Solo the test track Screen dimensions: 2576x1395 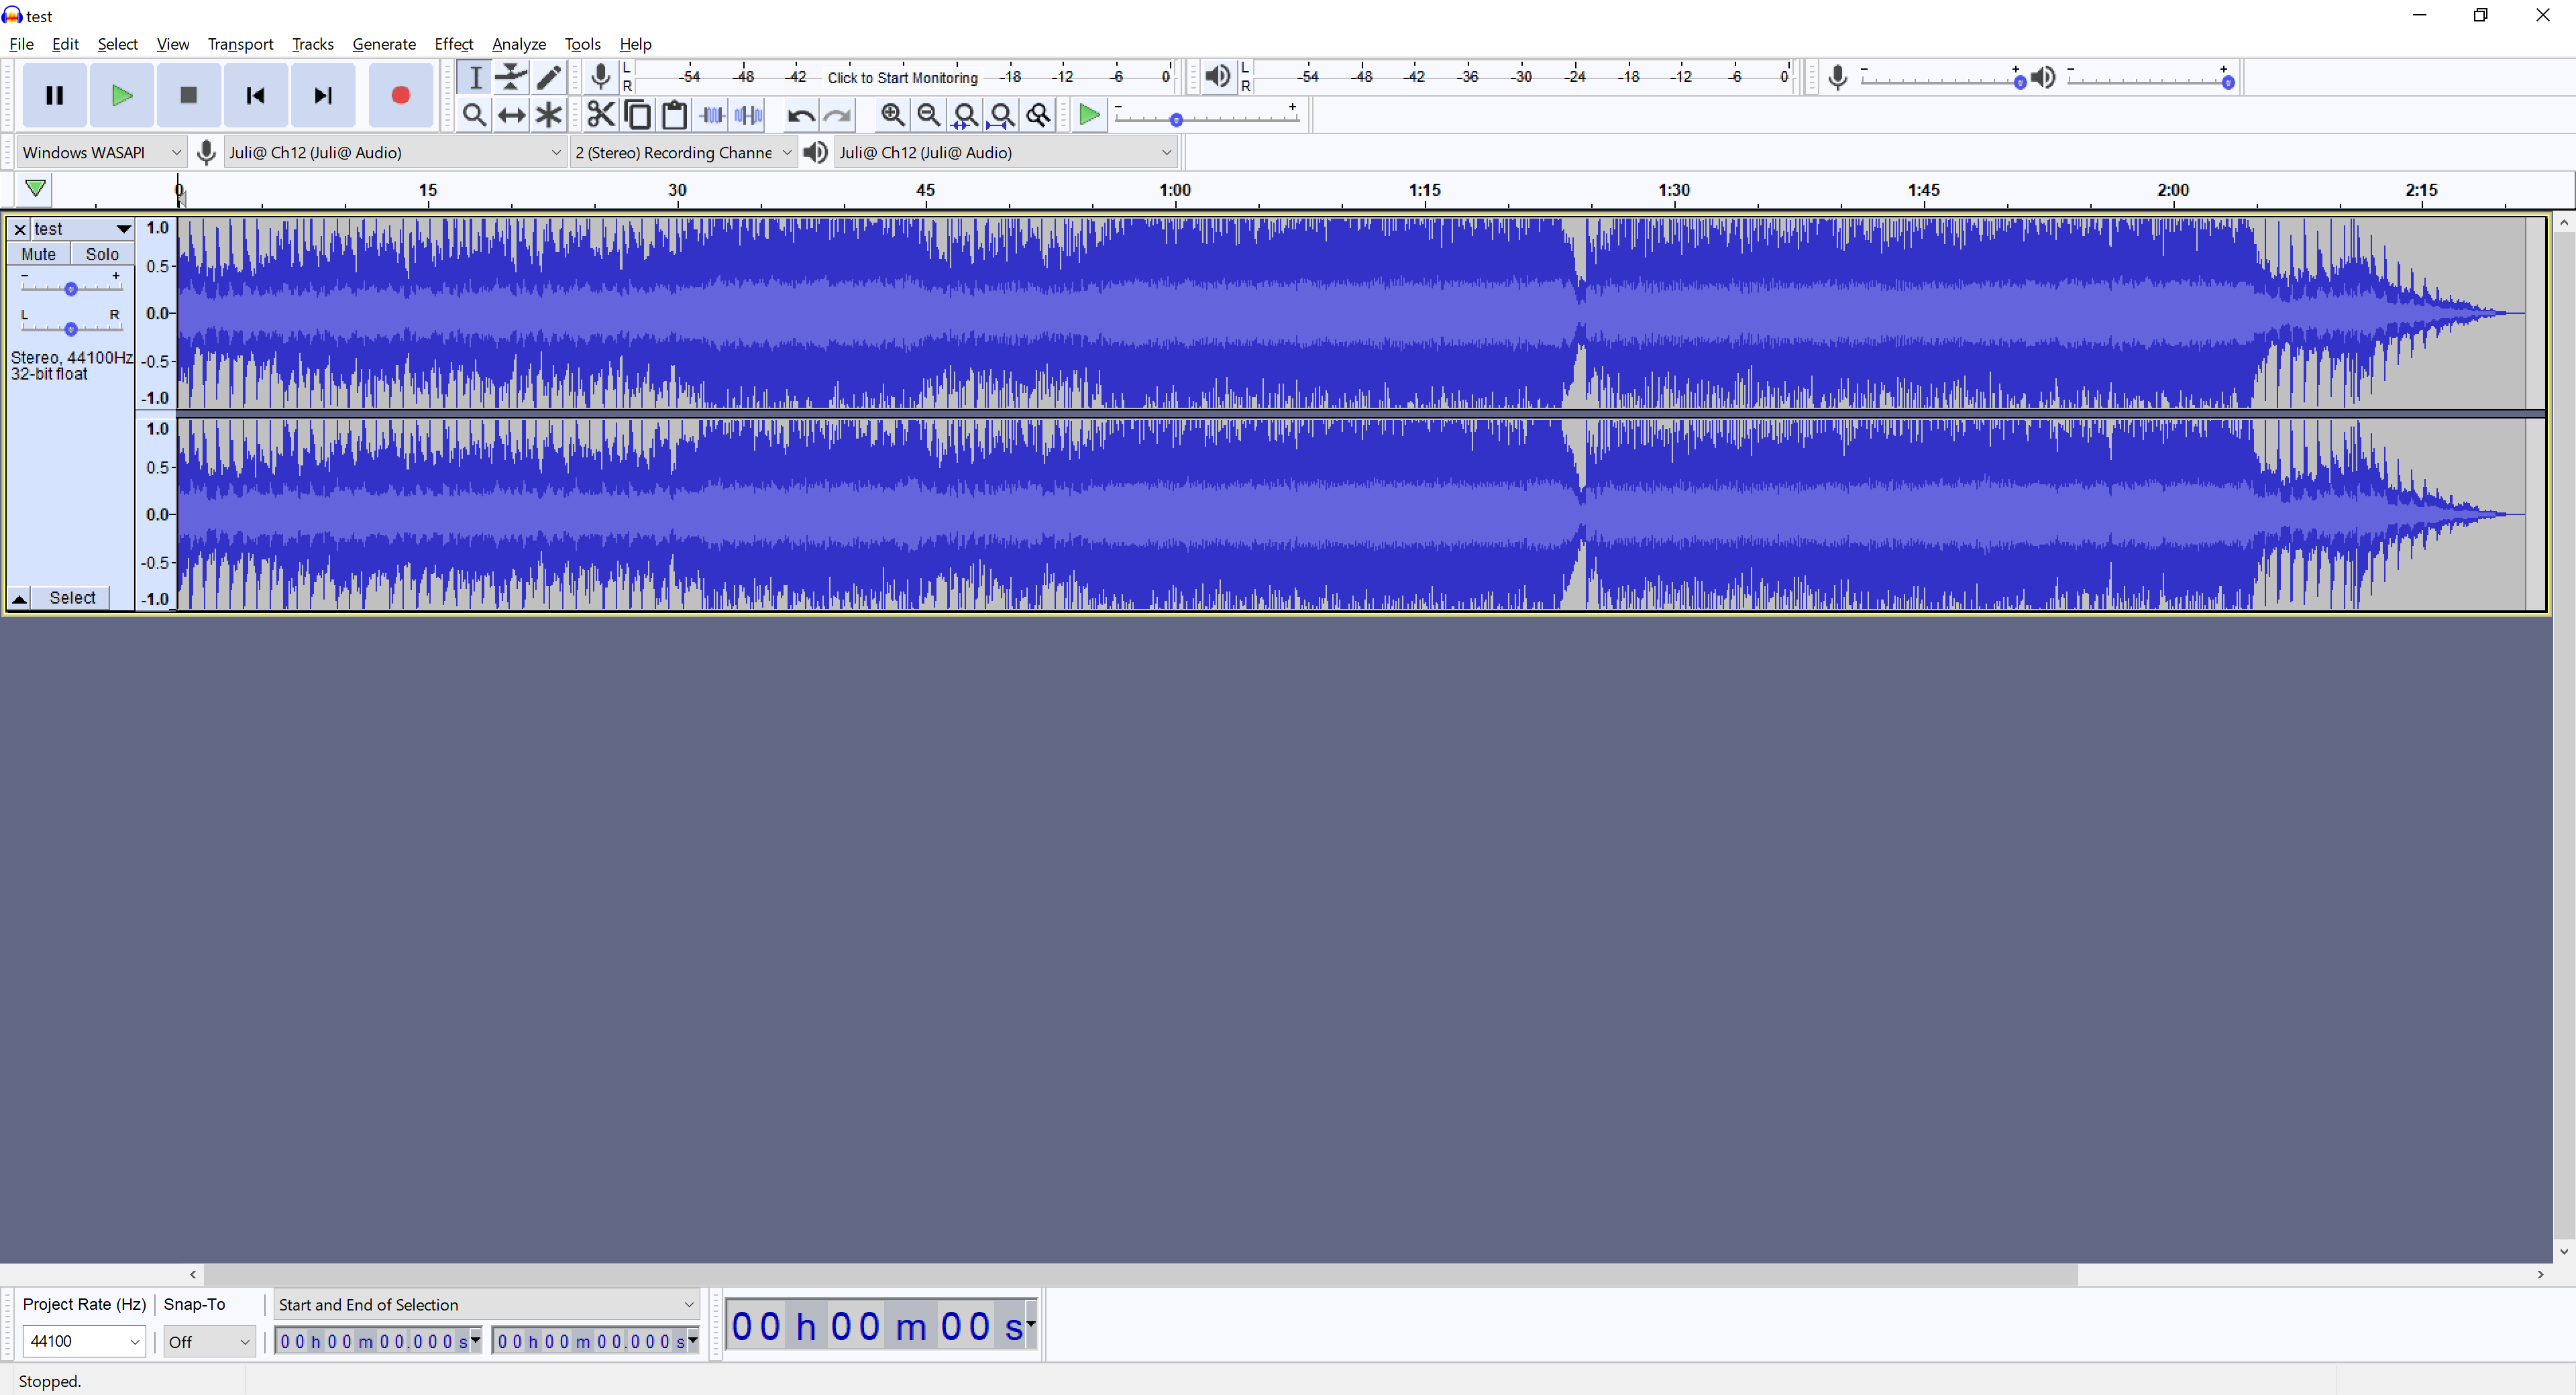click(102, 254)
